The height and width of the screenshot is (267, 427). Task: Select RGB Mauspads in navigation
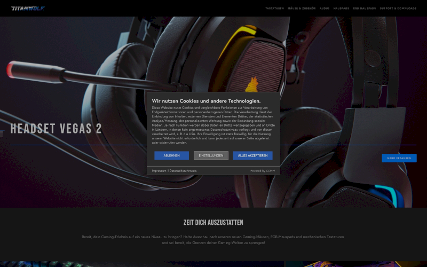pos(365,9)
